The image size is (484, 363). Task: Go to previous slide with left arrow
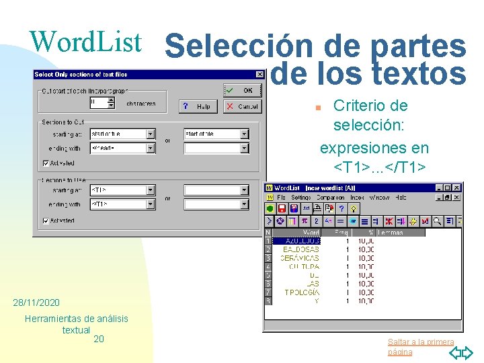[x=455, y=353]
